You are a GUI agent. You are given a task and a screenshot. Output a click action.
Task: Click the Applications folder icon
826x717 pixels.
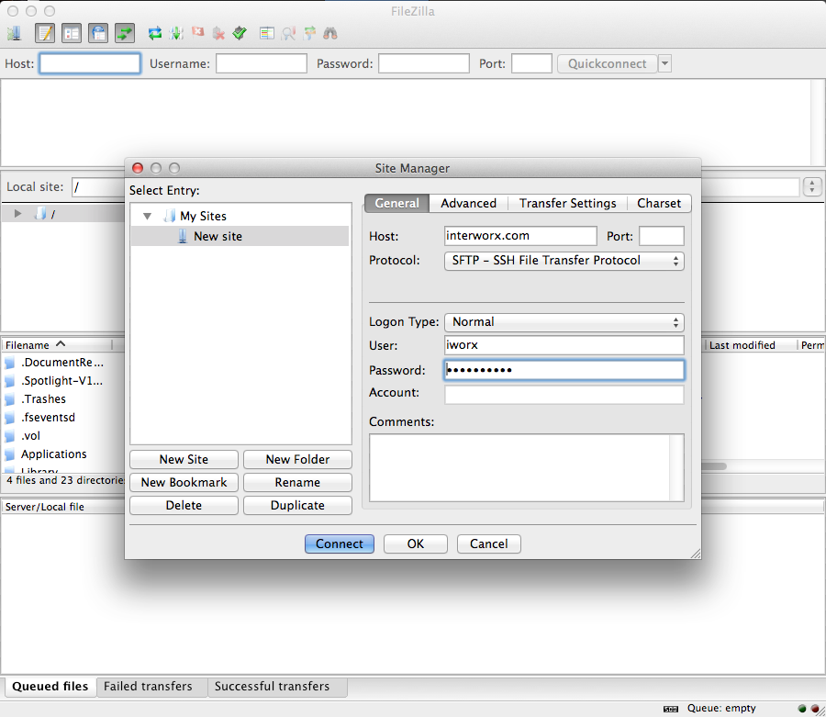pyautogui.click(x=9, y=454)
